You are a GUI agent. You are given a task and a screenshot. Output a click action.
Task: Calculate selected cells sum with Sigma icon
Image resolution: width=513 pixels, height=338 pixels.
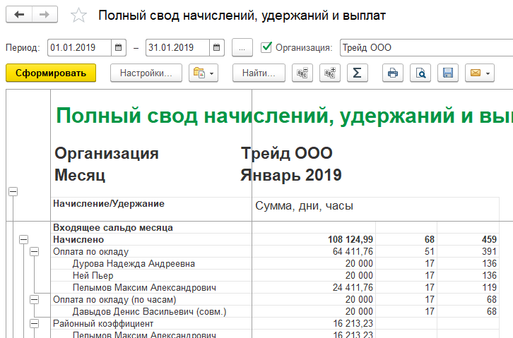click(358, 73)
